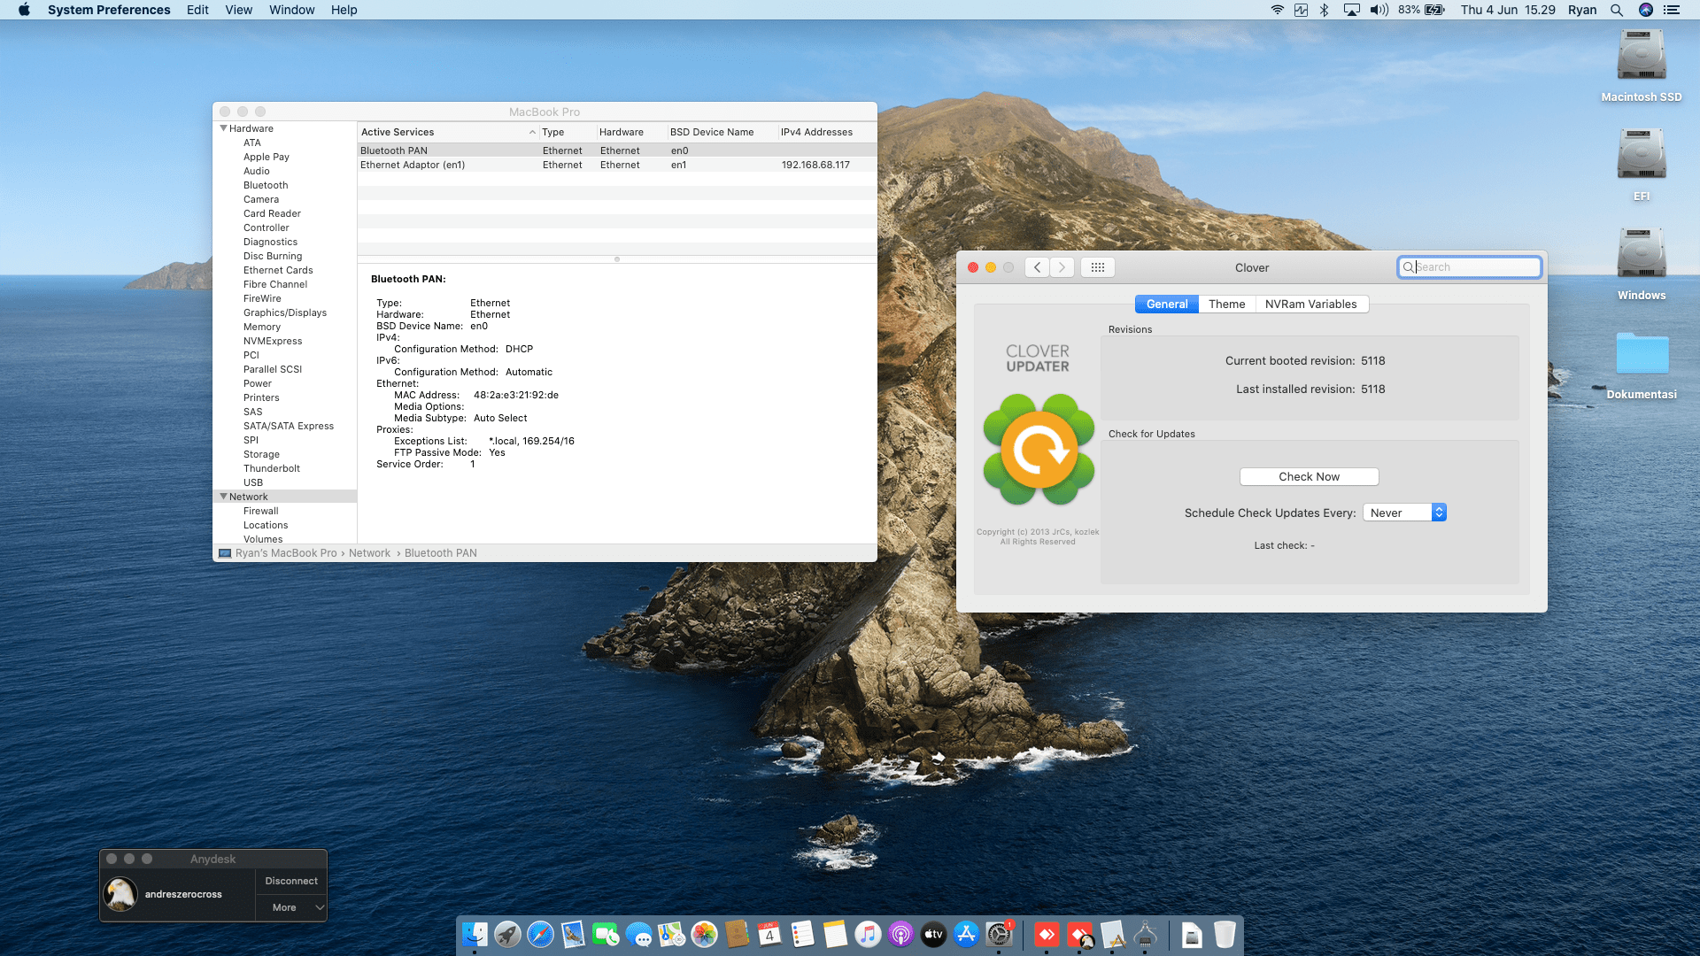Click the Show All grid icon in Clover
Screen dimensions: 1700x956
[x=1098, y=267]
